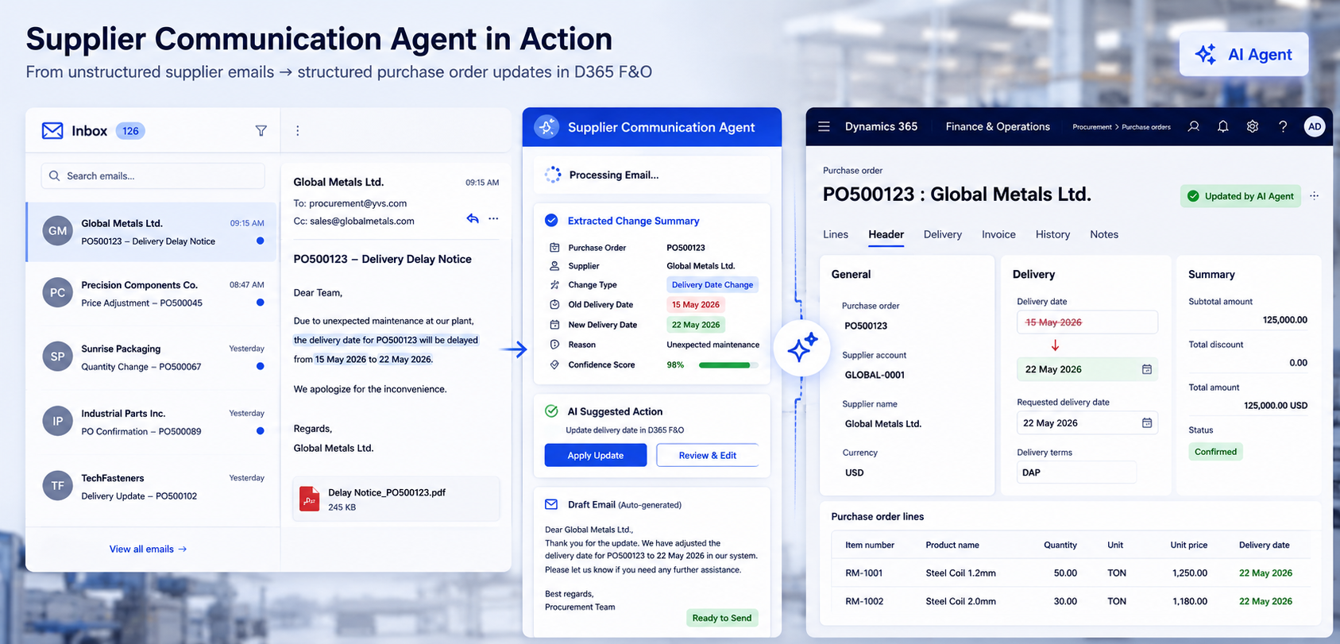Open Industrial Parts PO Confirmation email
The image size is (1340, 644).
[x=153, y=422]
